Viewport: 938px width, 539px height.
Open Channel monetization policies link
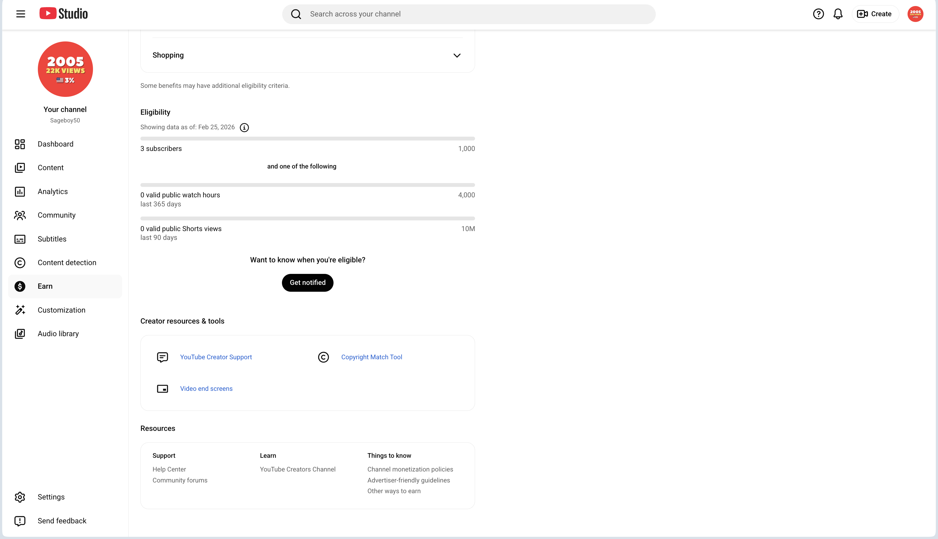click(x=410, y=469)
